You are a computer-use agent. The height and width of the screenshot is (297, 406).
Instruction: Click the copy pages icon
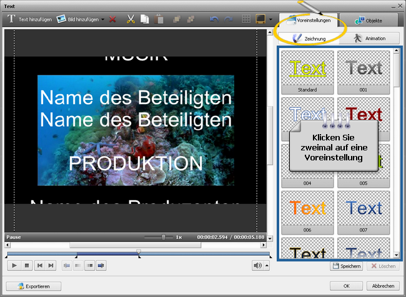[x=145, y=19]
